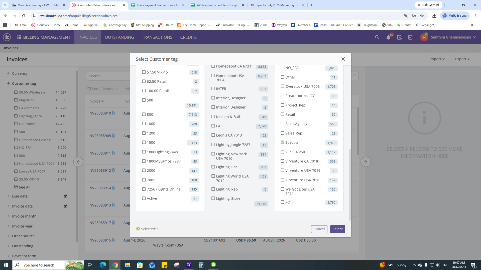Open the Import dropdown

tap(437, 59)
